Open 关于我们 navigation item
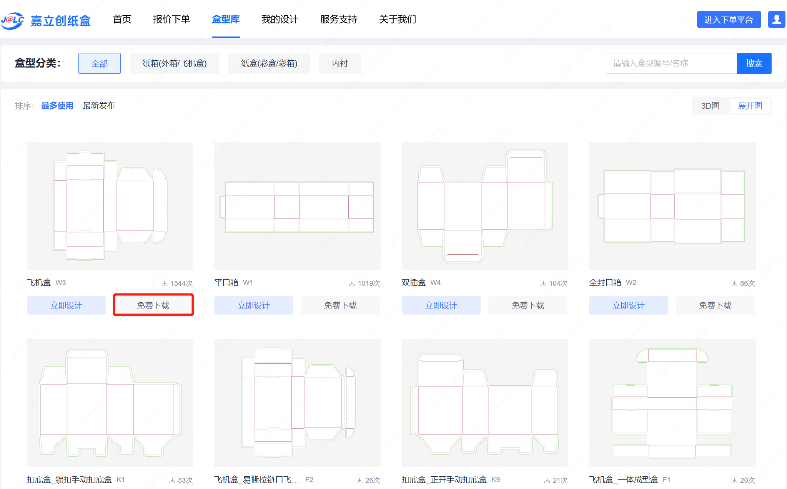 tap(398, 19)
